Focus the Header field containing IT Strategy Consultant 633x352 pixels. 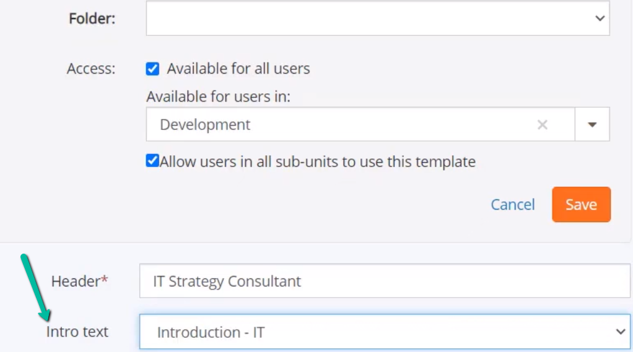385,281
